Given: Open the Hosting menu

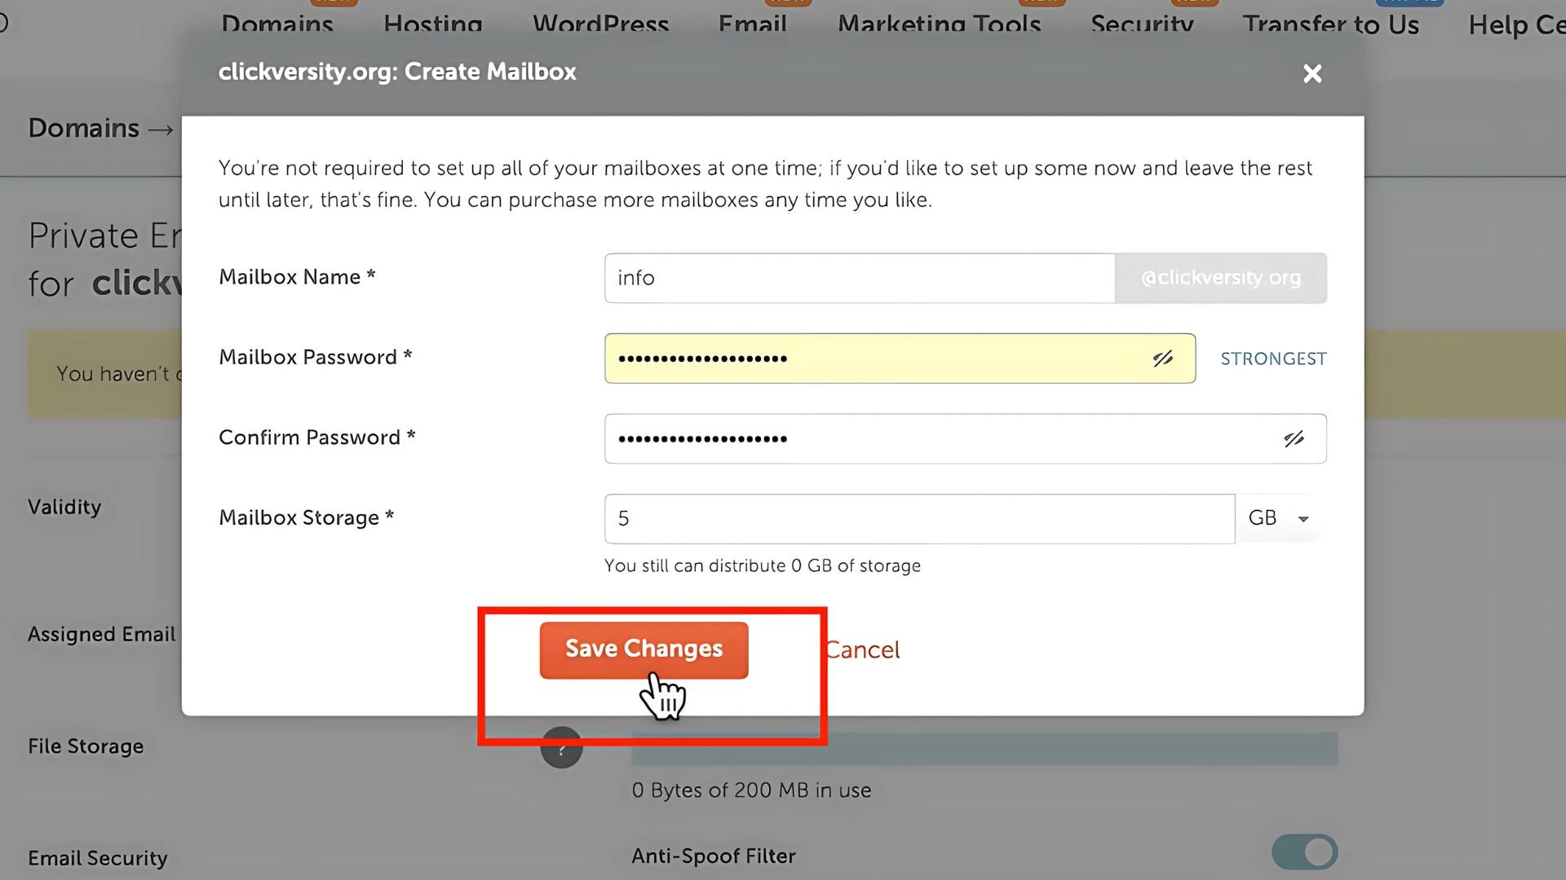Looking at the screenshot, I should [433, 23].
